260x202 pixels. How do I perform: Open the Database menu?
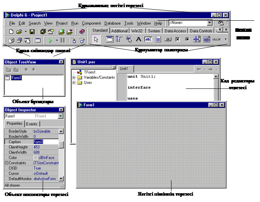[112, 24]
